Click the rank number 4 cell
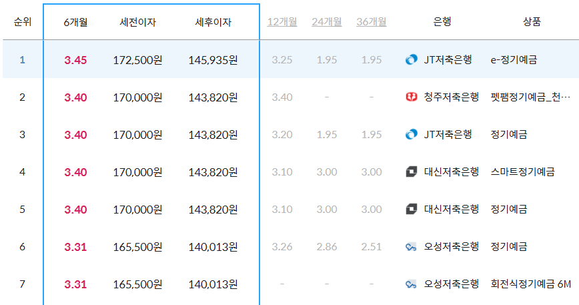The height and width of the screenshot is (305, 579). pos(23,172)
